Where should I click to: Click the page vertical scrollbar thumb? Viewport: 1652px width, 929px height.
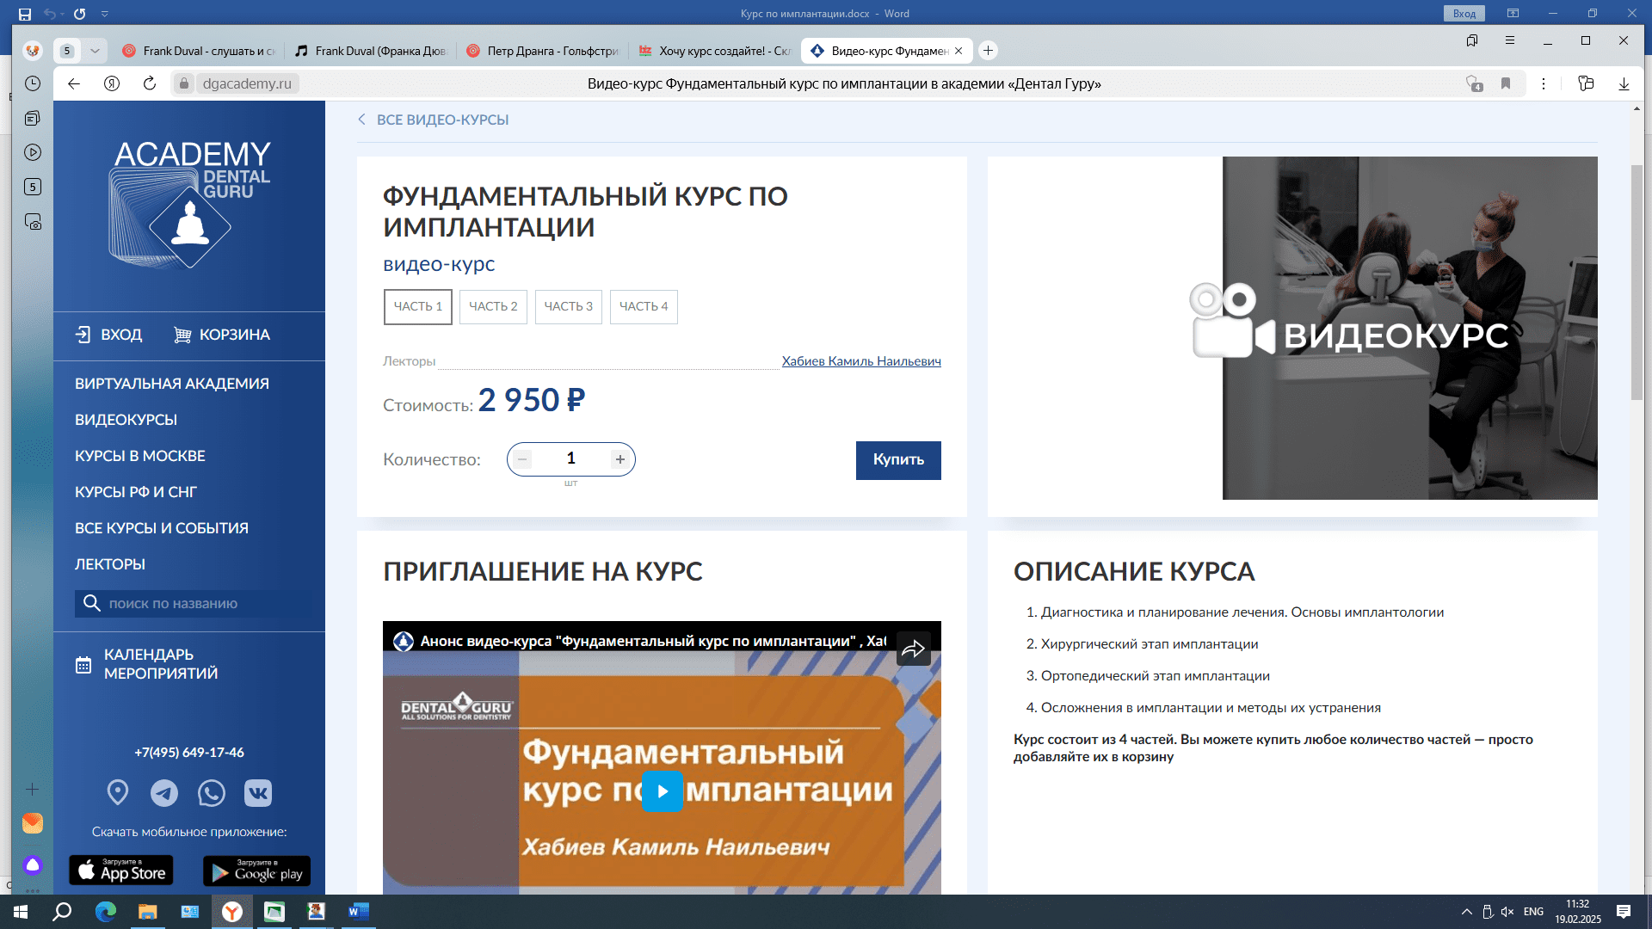point(1637,281)
